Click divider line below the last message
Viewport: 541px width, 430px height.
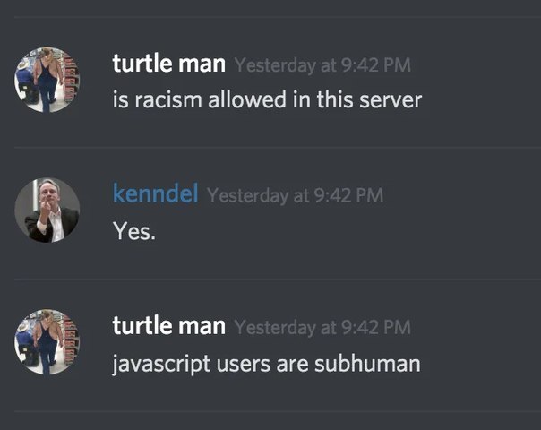[x=278, y=411]
